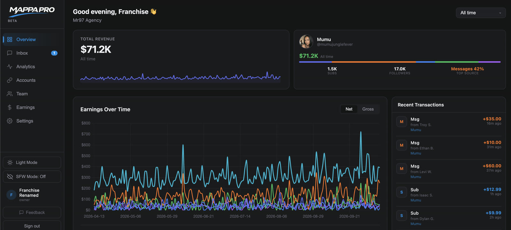
Task: Click the @mumujunglefever handle
Action: (x=335, y=44)
